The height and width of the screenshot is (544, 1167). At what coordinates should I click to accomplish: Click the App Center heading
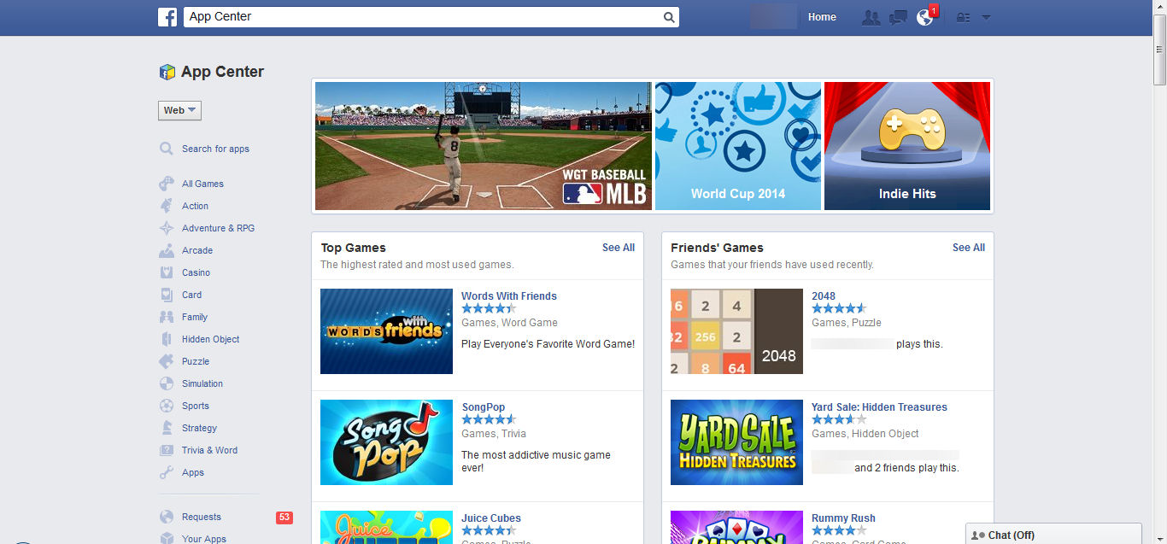[x=222, y=72]
